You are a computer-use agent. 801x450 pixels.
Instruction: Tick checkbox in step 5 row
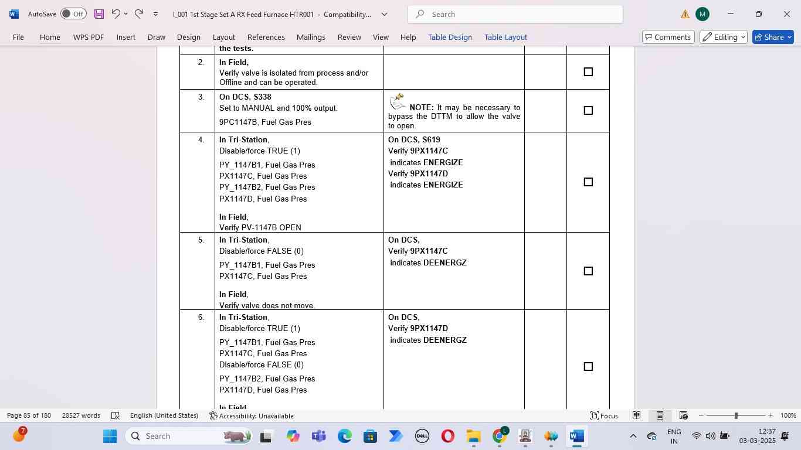click(x=588, y=271)
